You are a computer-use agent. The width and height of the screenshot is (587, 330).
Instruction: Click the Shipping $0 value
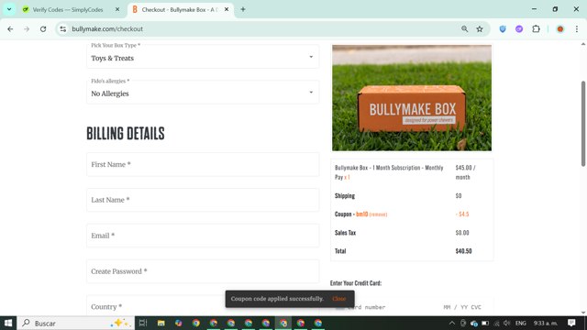pyautogui.click(x=459, y=195)
